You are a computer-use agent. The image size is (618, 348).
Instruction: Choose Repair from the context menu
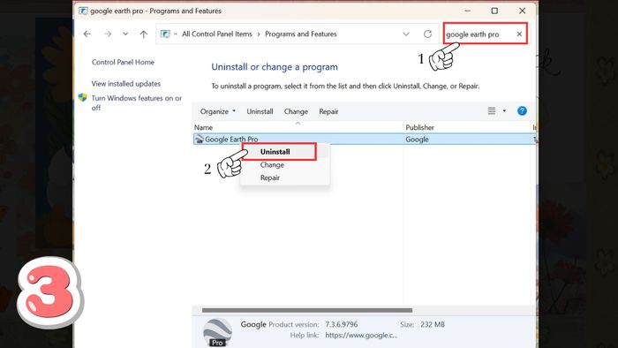click(270, 178)
